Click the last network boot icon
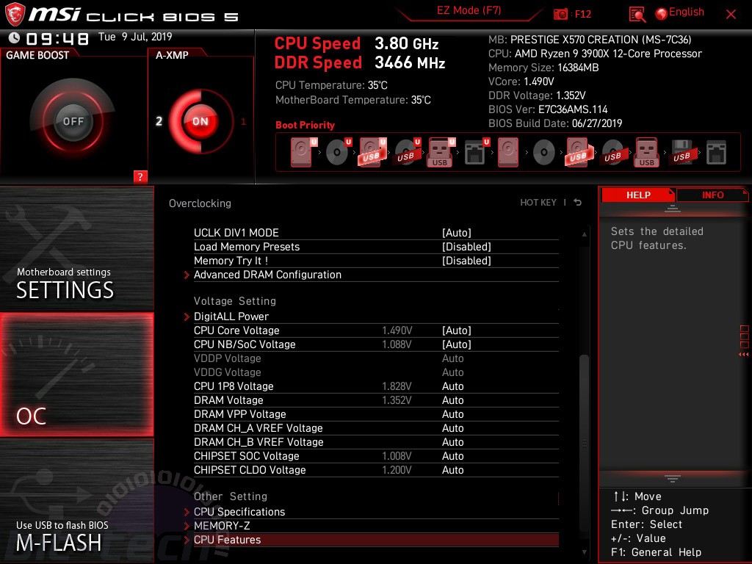The image size is (752, 564). (x=717, y=153)
